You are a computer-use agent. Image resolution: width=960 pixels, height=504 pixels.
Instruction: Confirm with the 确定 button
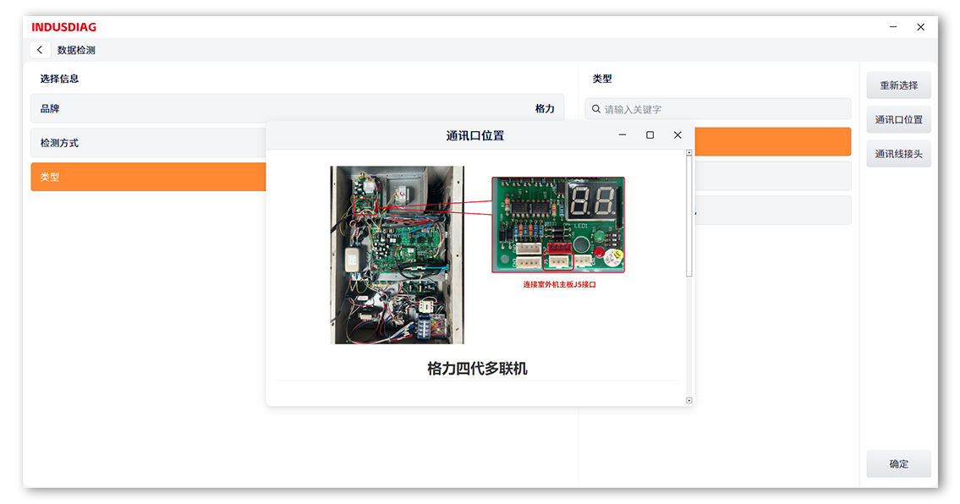[898, 463]
